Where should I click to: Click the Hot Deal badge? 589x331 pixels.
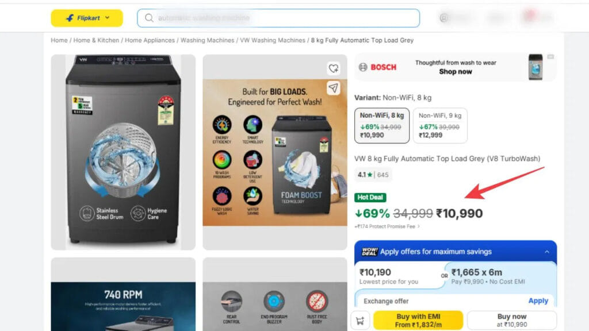[x=370, y=198]
